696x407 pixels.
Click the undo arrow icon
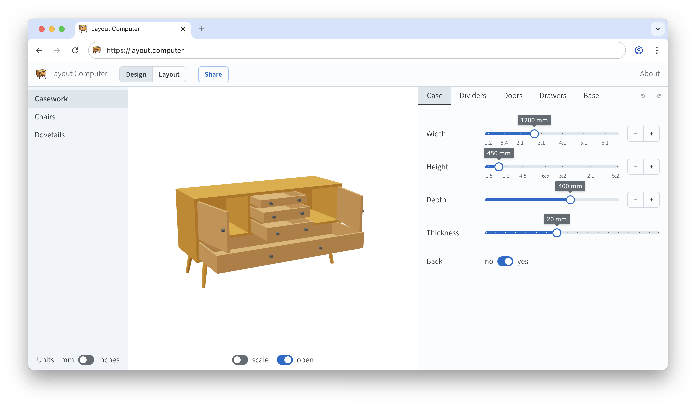pyautogui.click(x=643, y=96)
